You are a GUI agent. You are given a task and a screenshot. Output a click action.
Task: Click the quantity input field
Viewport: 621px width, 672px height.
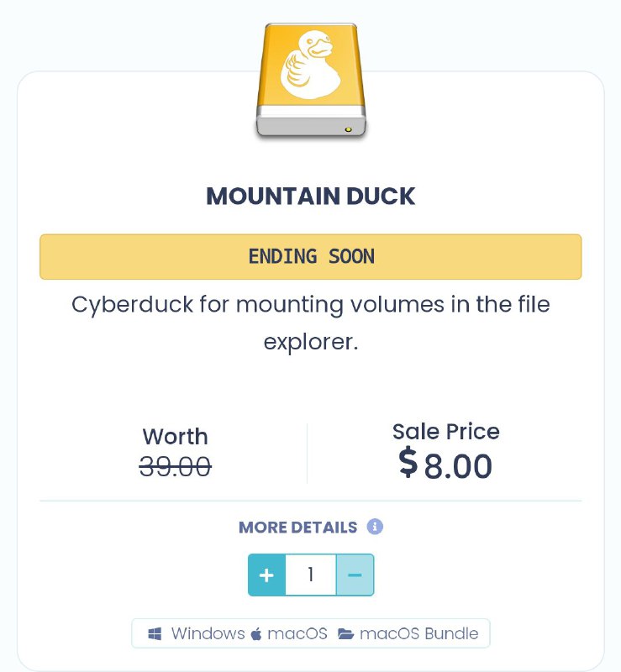[311, 575]
